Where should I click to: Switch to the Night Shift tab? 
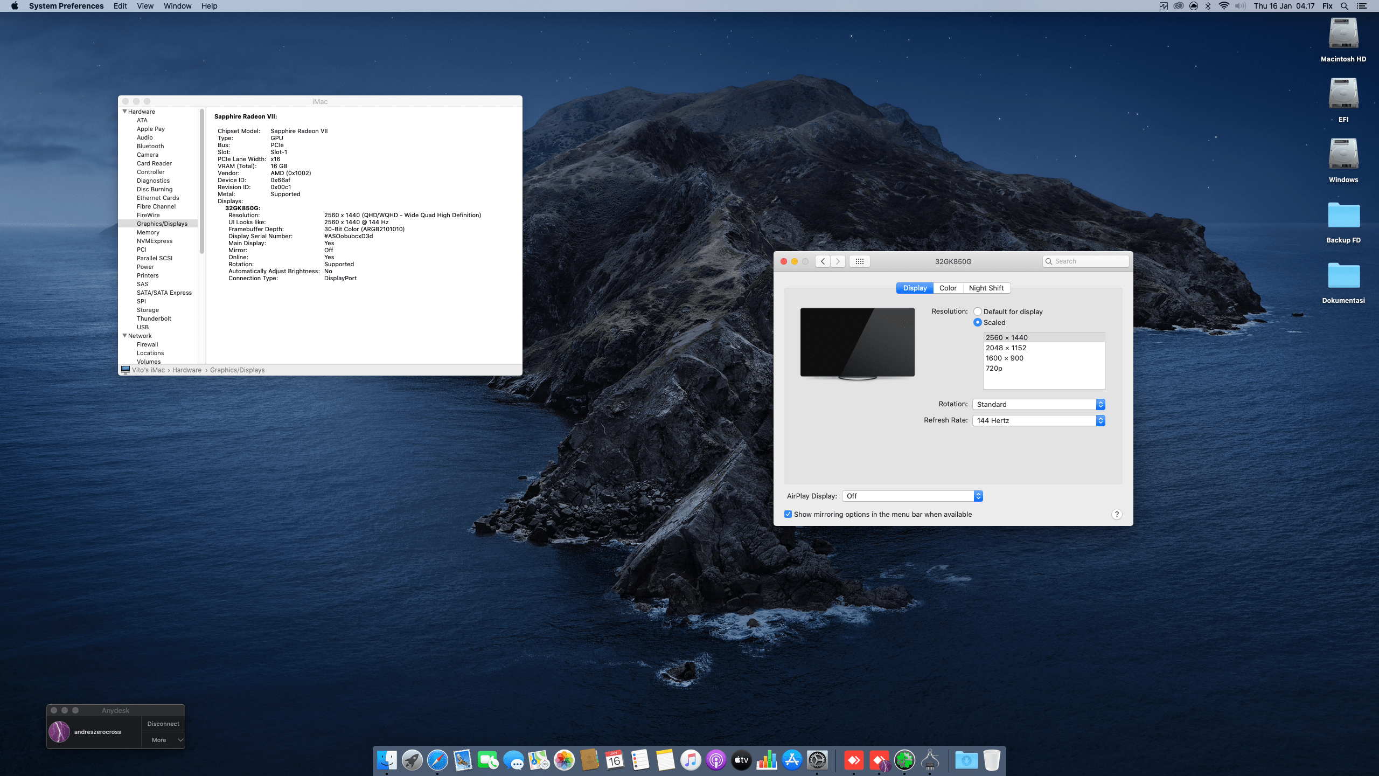click(986, 288)
